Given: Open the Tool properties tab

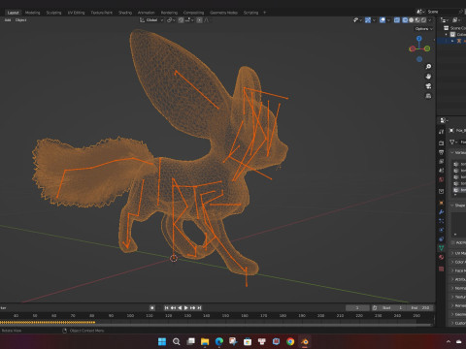Looking at the screenshot, I should tap(442, 132).
